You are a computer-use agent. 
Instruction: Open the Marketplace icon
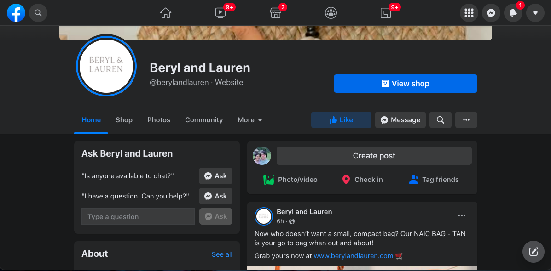coord(275,13)
